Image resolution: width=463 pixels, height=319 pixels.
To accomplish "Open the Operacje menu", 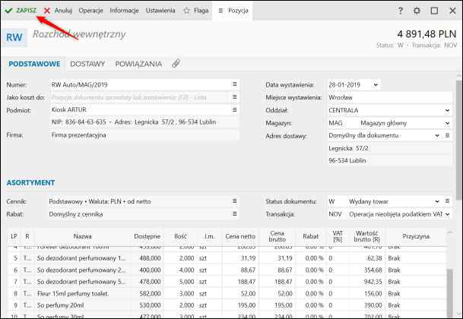I will [90, 11].
